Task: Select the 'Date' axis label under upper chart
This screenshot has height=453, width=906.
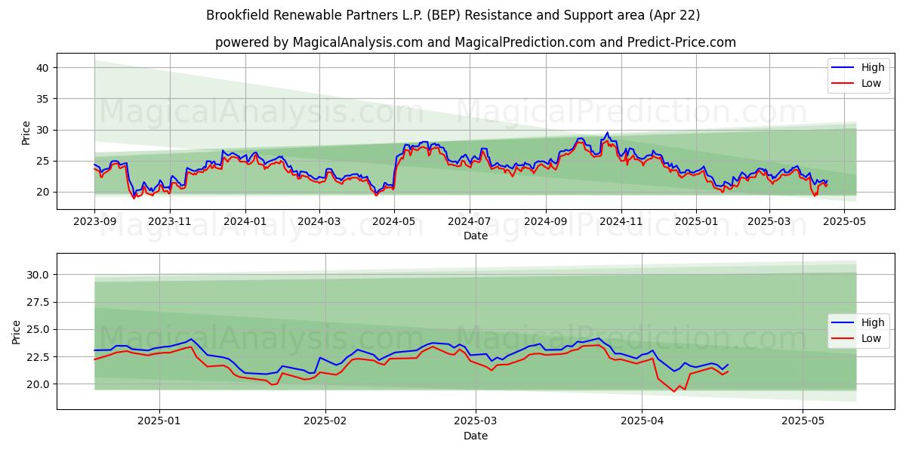Action: point(476,236)
